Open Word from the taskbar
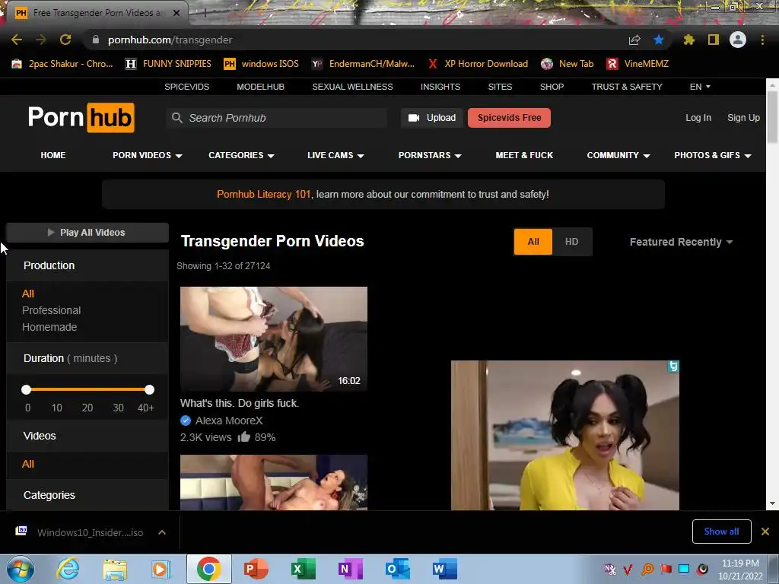The height and width of the screenshot is (584, 779). click(444, 569)
